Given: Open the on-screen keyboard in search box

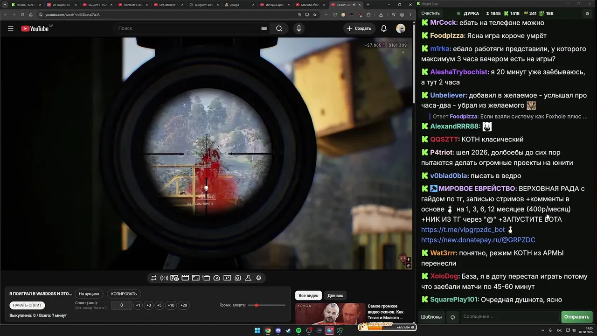Looking at the screenshot, I should [264, 28].
